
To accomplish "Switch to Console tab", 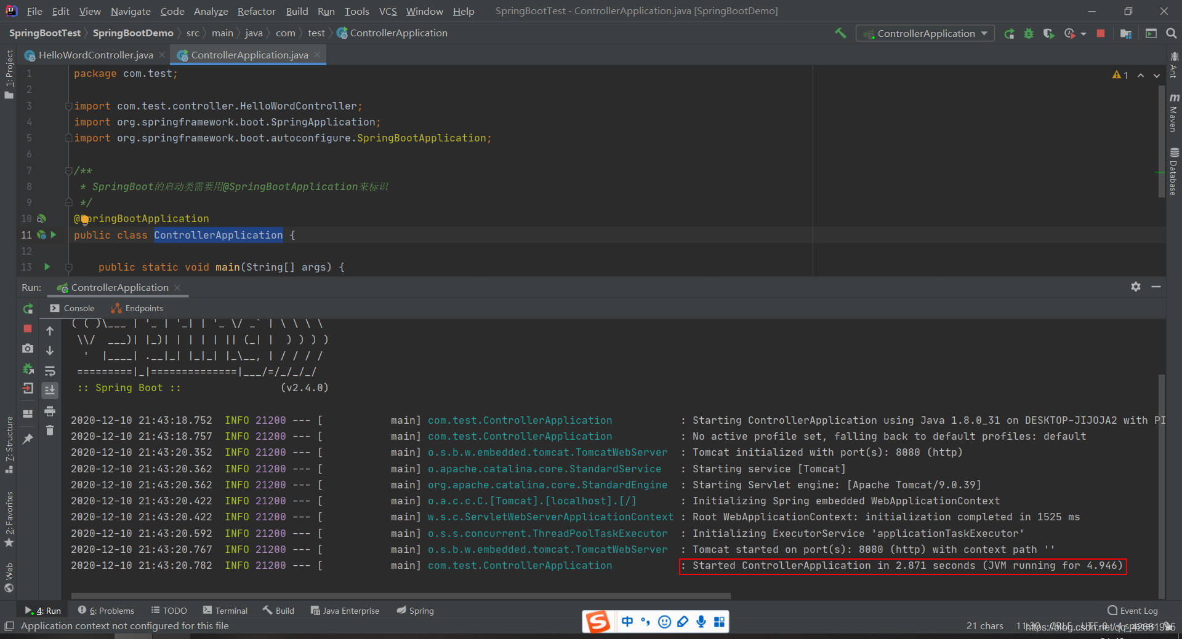I will pos(72,308).
